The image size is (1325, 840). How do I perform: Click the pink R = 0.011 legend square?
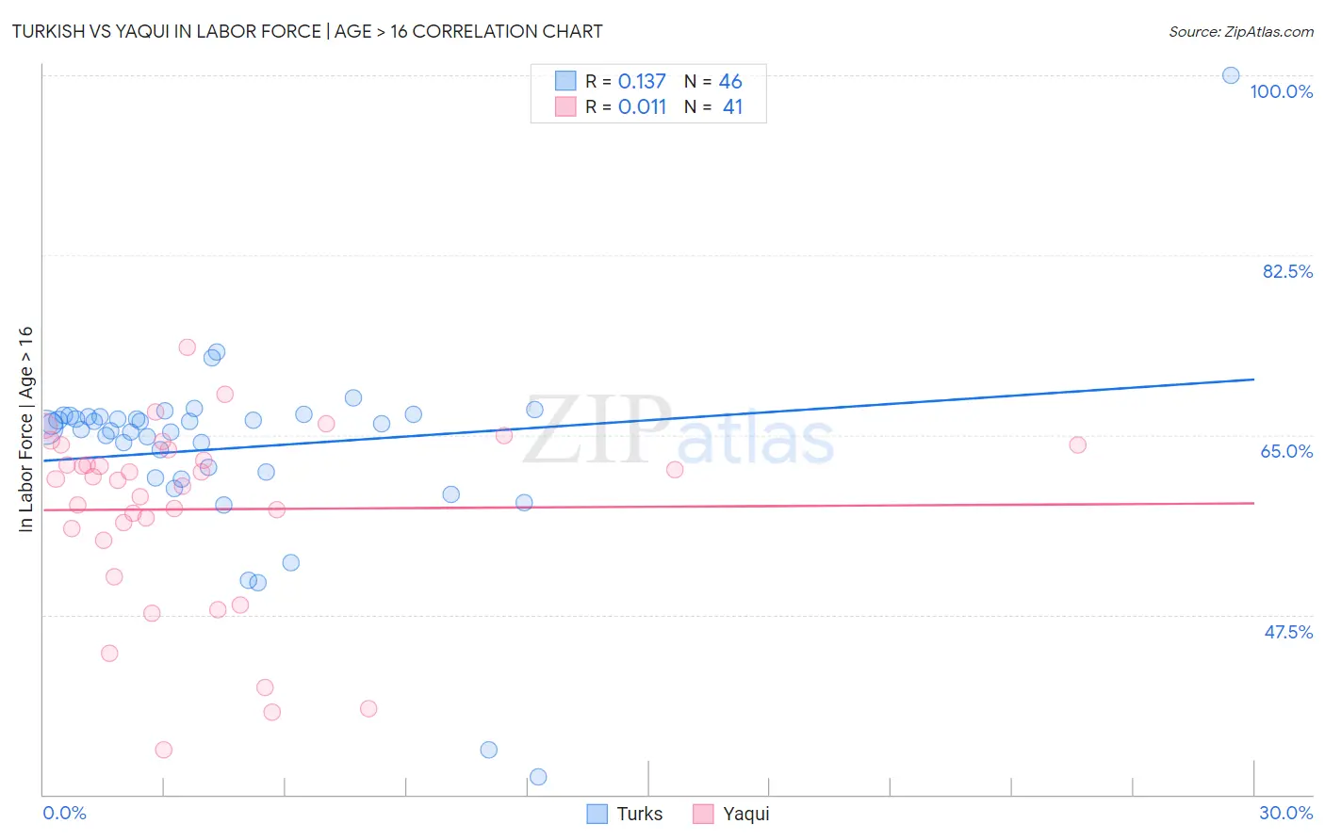[x=565, y=106]
